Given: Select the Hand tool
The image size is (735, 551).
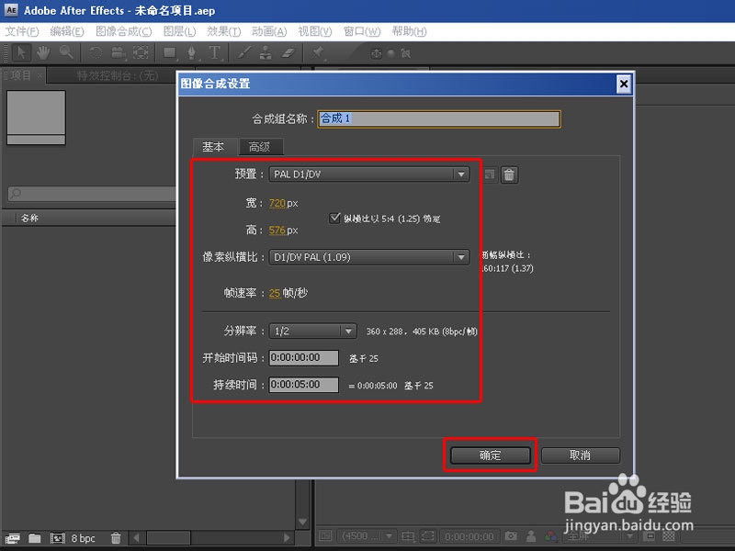Looking at the screenshot, I should [x=43, y=52].
